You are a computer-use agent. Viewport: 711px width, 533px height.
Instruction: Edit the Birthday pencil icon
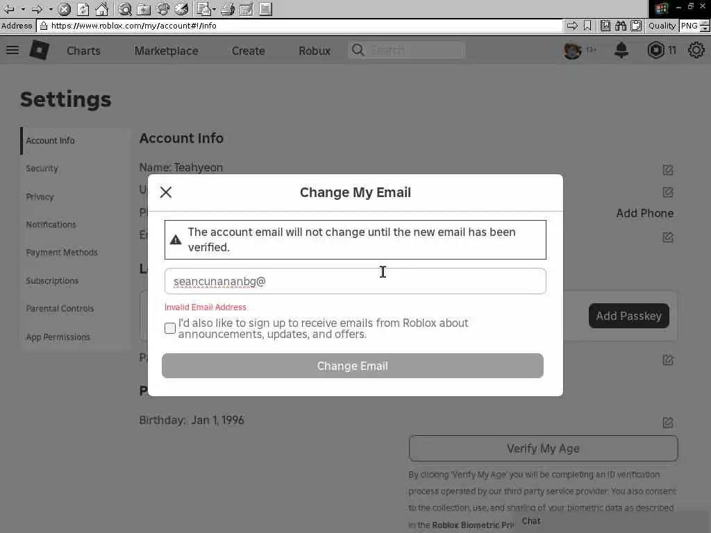(668, 423)
